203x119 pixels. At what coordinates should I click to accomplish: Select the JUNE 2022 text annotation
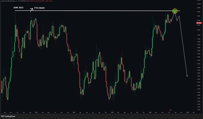pos(18,8)
